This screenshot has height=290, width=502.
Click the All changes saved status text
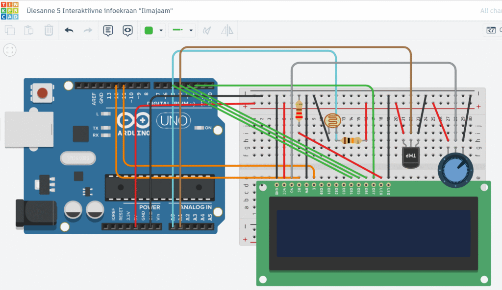(491, 11)
